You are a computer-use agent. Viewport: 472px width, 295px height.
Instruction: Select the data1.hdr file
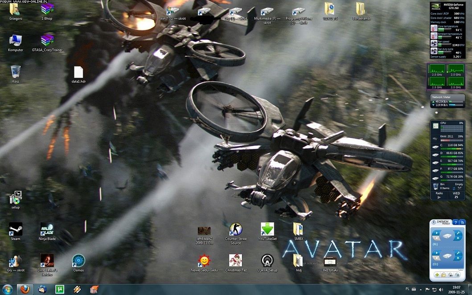coord(78,74)
